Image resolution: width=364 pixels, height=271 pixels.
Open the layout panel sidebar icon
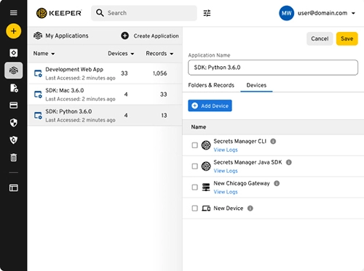[x=14, y=187]
